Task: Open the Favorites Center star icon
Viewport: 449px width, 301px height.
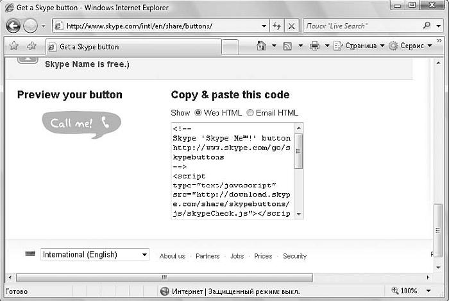Action: (x=14, y=46)
